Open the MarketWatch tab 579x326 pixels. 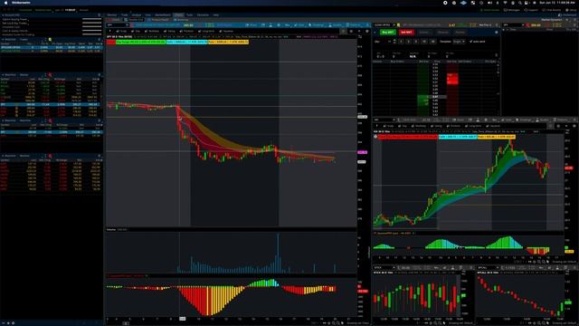click(x=163, y=15)
